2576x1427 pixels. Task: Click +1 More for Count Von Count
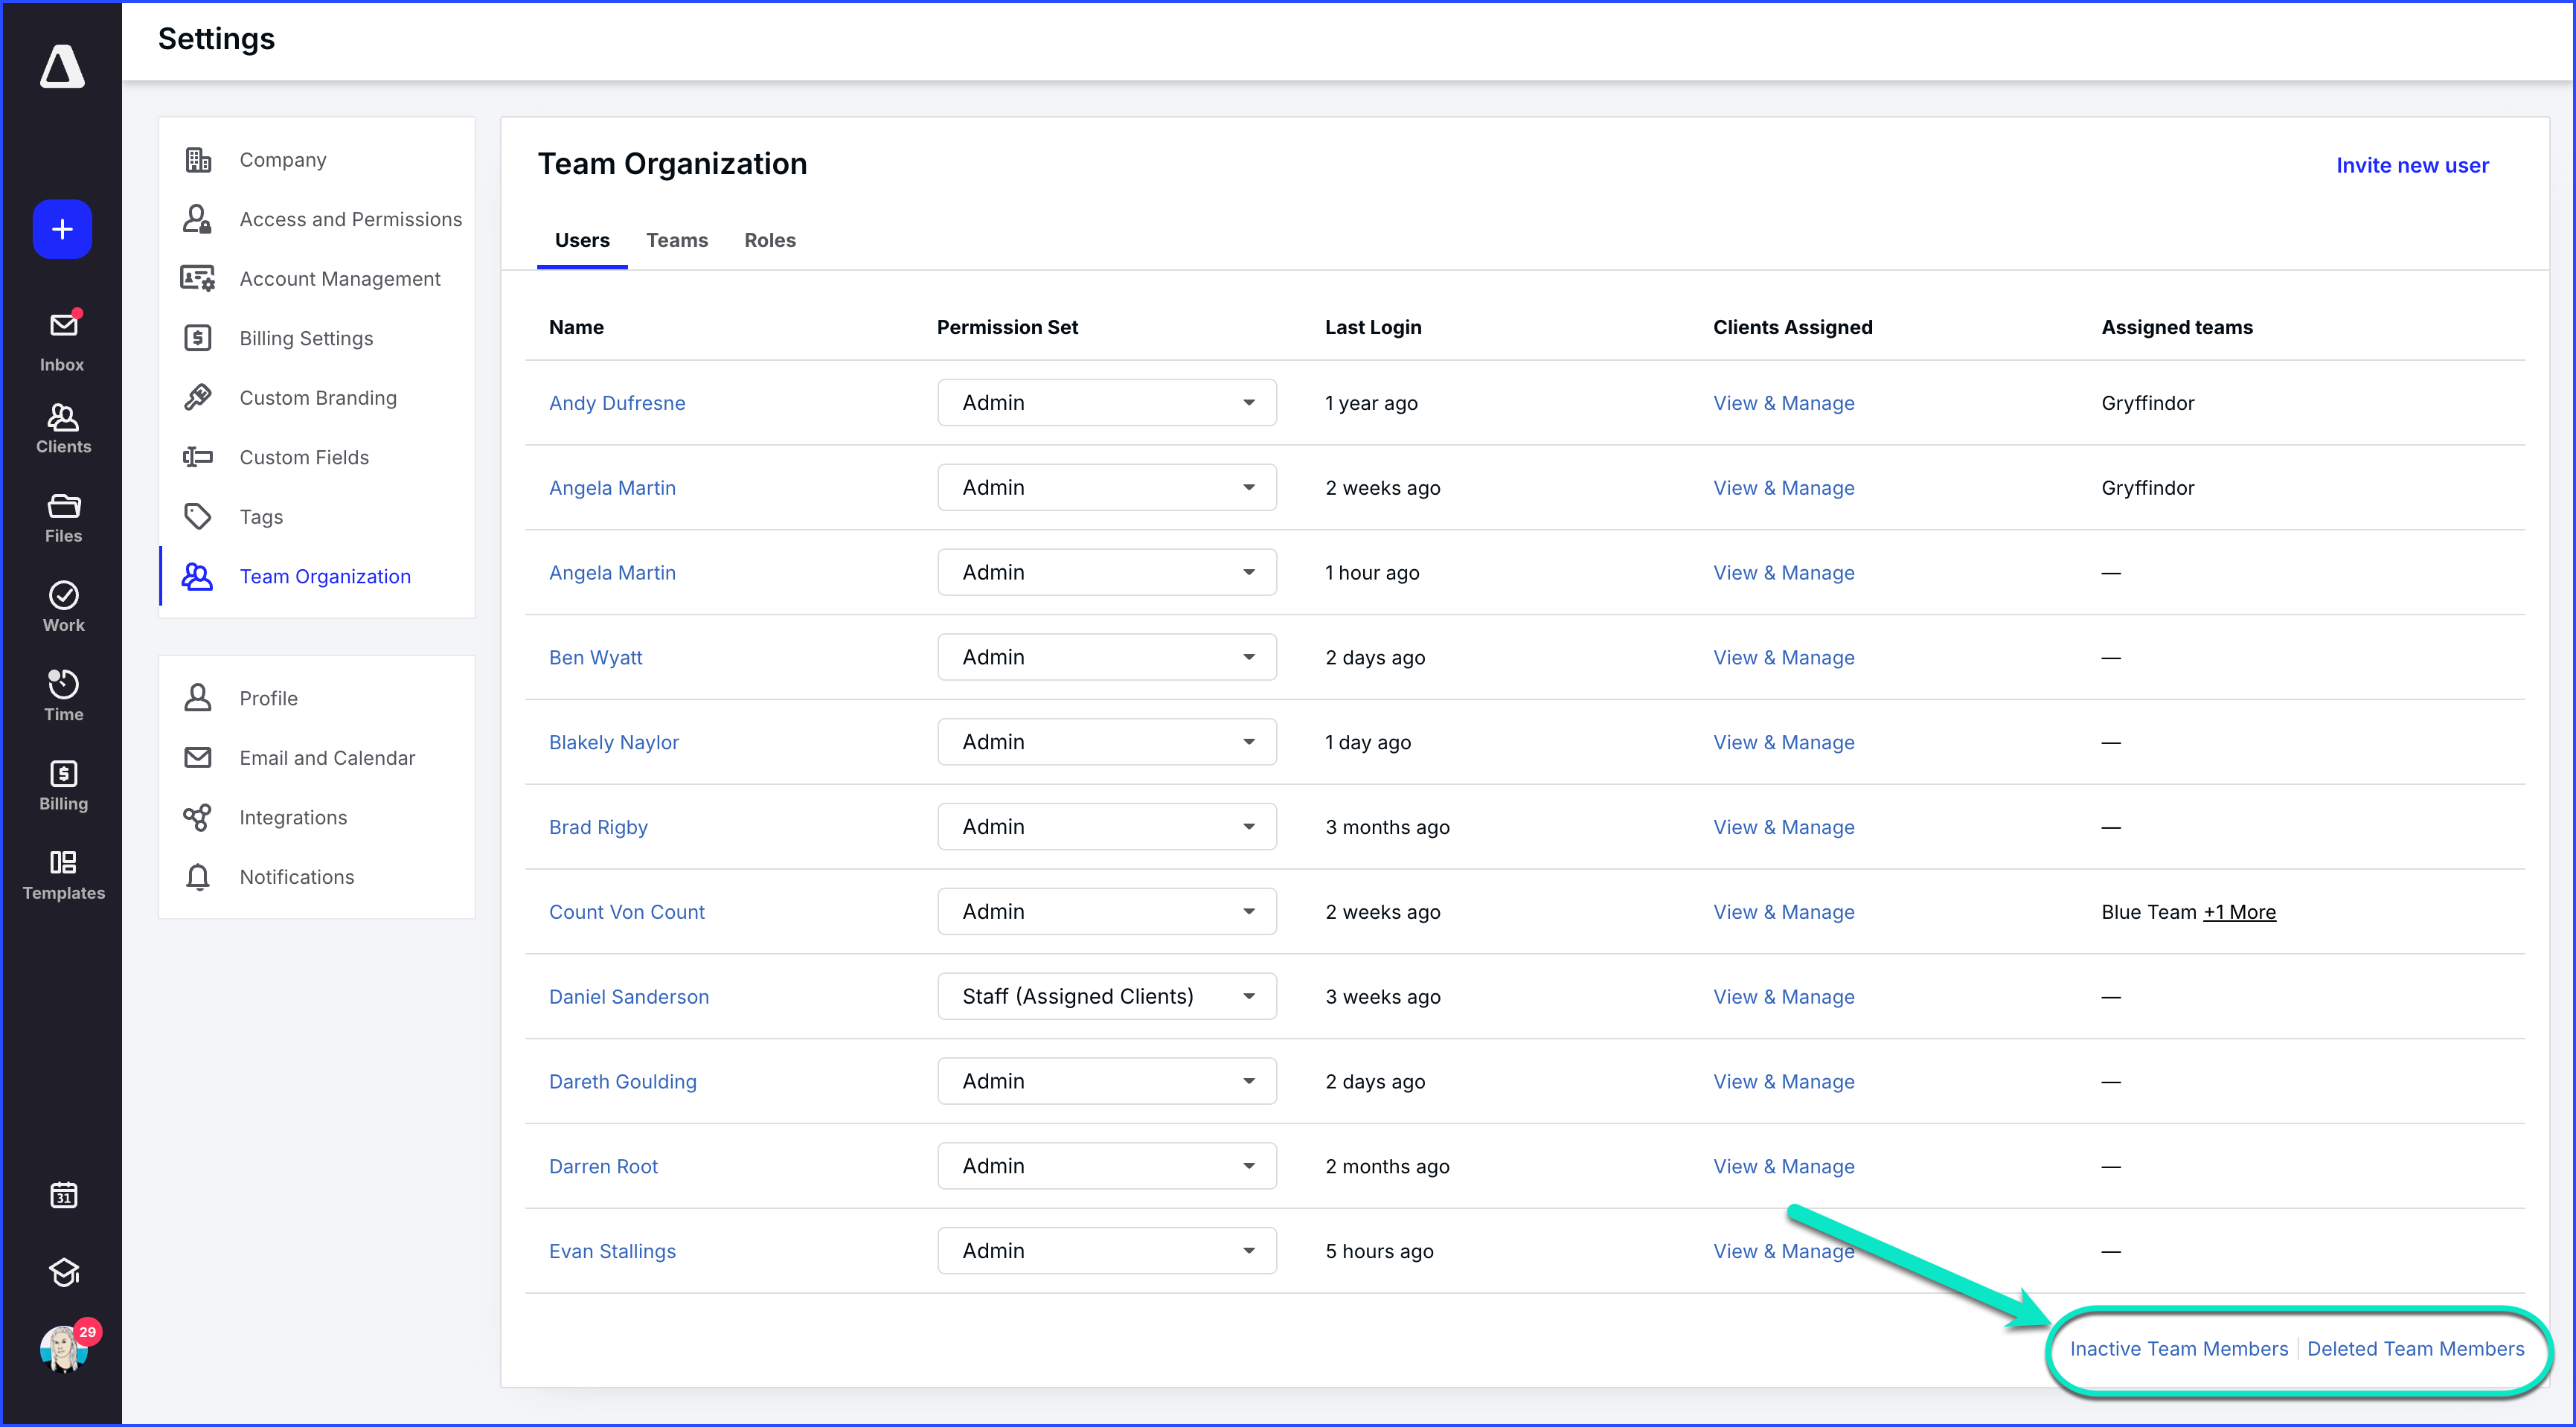[2238, 912]
